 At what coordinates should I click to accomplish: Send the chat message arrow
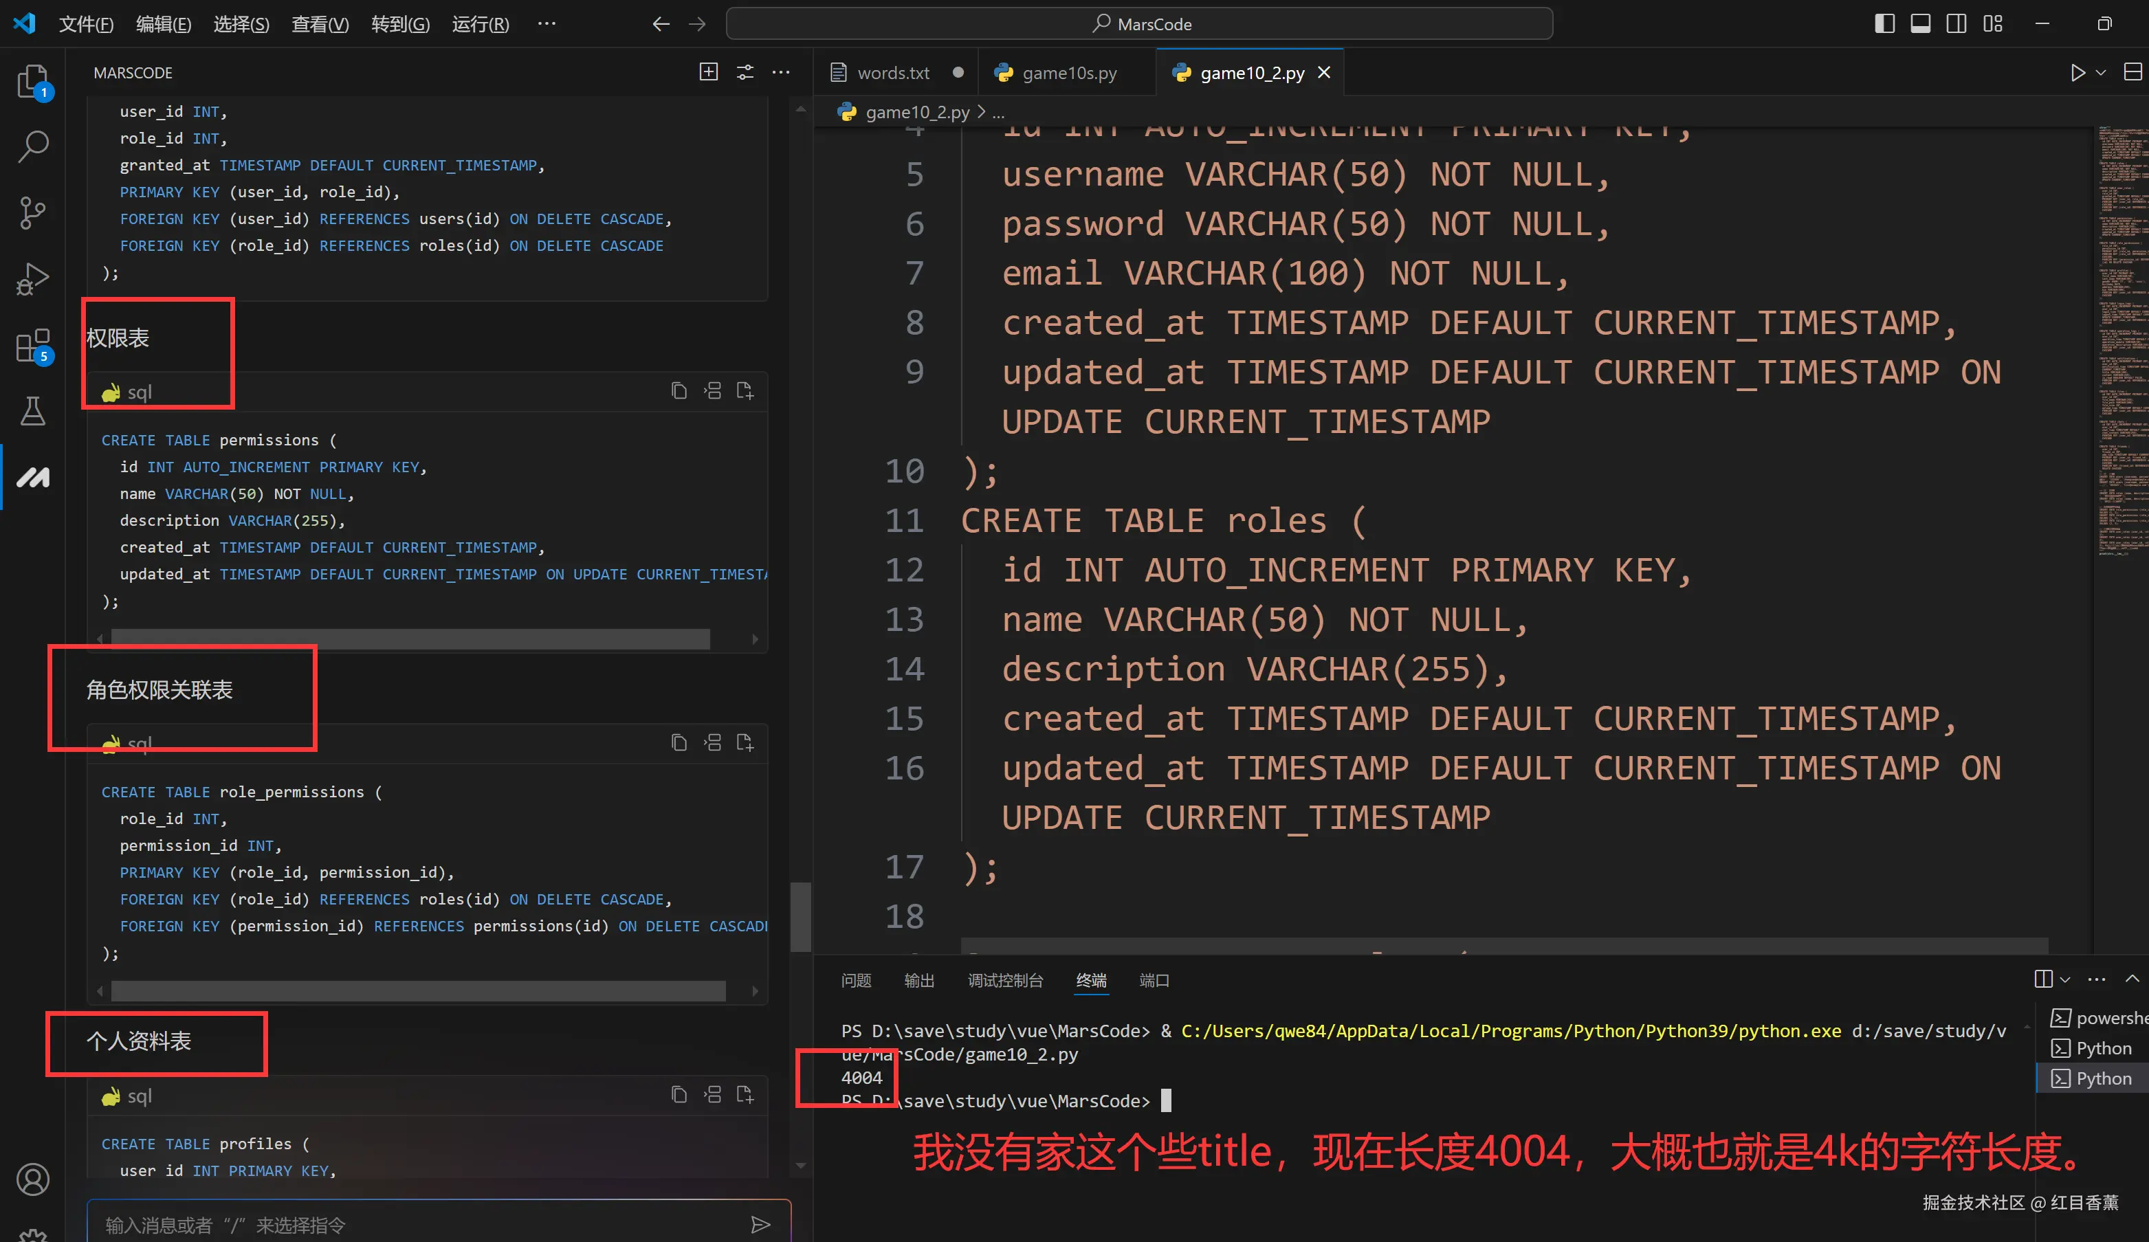pyautogui.click(x=760, y=1225)
